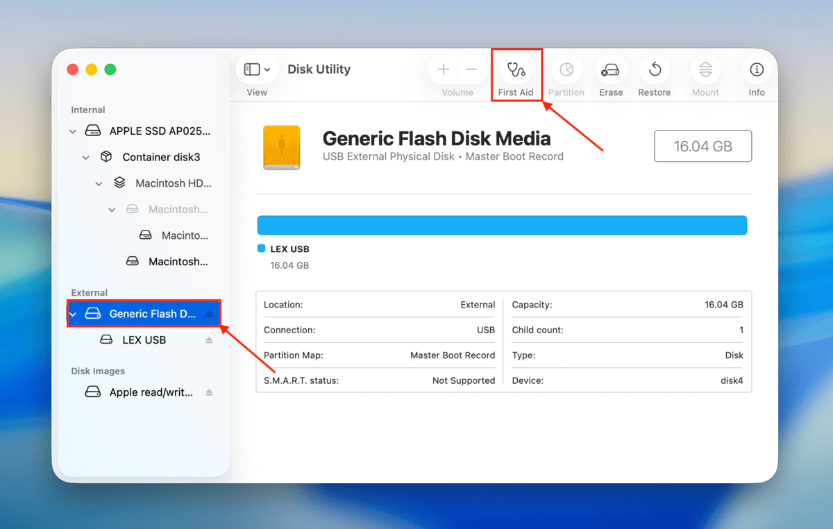
Task: Click the blue LEX USB storage bar
Action: (501, 224)
